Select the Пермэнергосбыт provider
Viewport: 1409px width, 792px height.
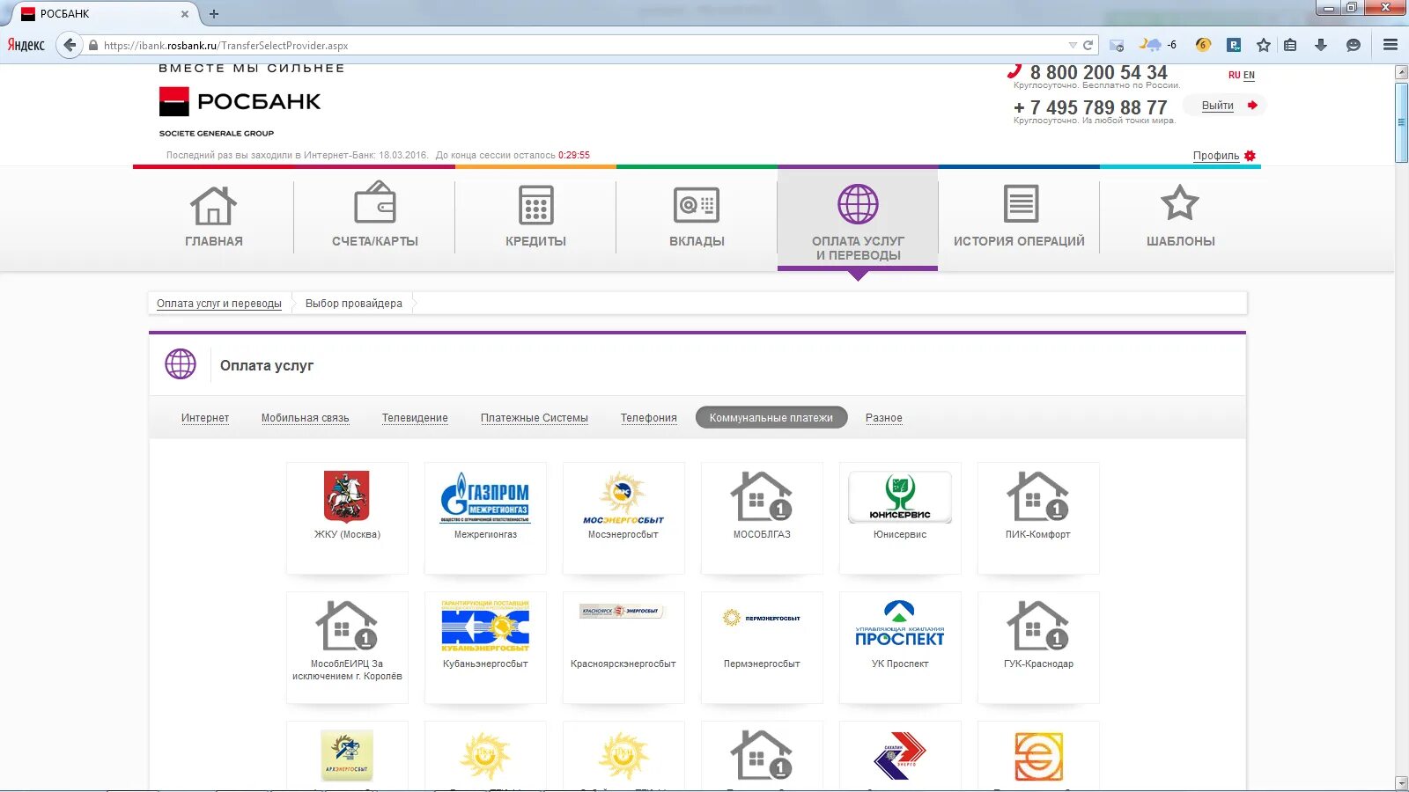(x=762, y=648)
